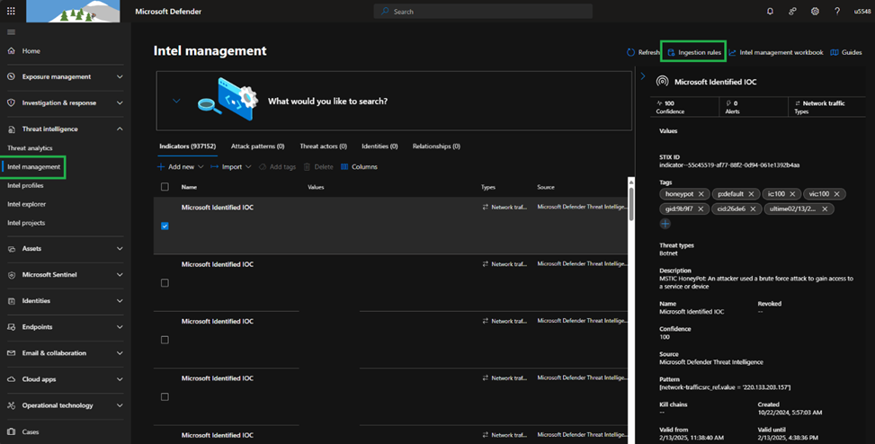Open Intel profiles in sidebar

coord(25,186)
